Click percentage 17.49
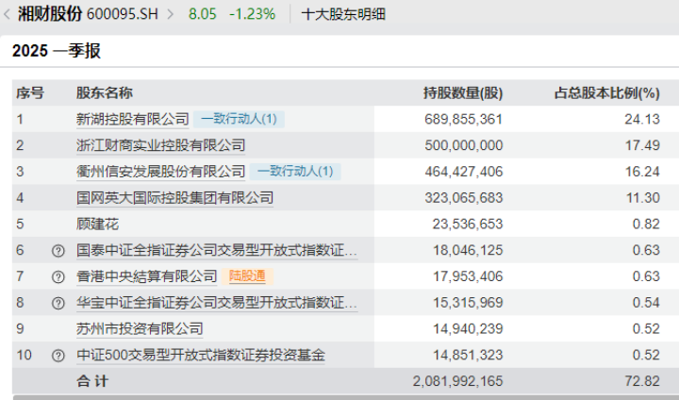Viewport: 679px width, 400px height. coord(642,145)
